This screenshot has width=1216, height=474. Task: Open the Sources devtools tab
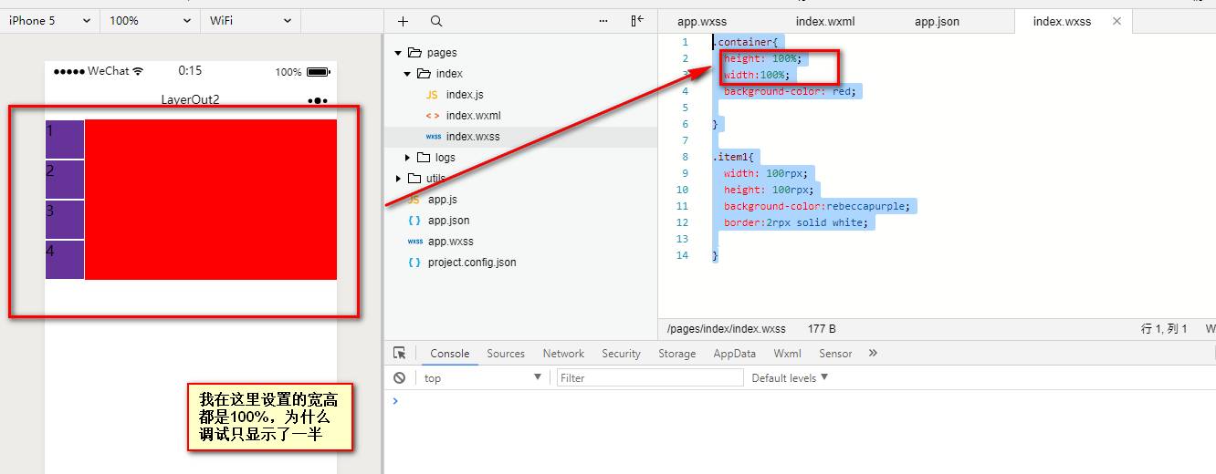[506, 354]
